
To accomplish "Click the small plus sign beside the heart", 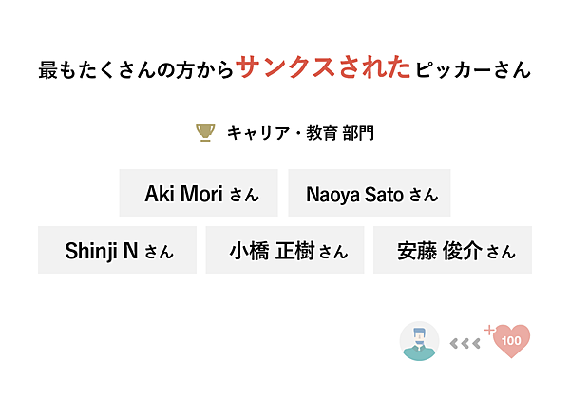I will pyautogui.click(x=489, y=330).
